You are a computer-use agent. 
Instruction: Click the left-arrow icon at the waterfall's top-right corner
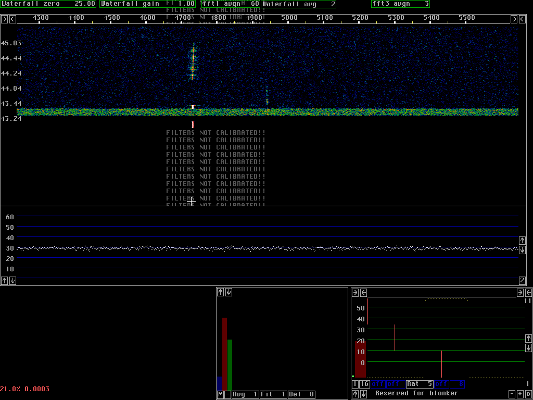click(522, 19)
